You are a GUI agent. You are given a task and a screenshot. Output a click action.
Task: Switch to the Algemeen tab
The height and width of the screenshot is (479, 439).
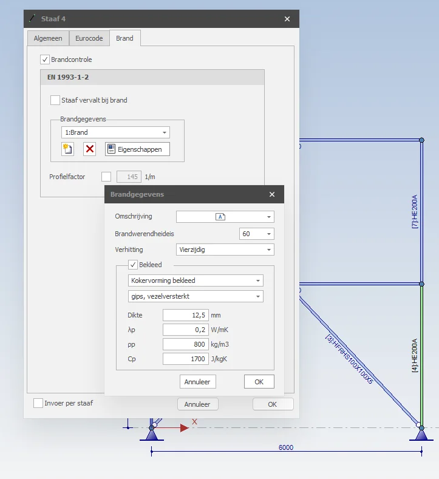(x=48, y=38)
